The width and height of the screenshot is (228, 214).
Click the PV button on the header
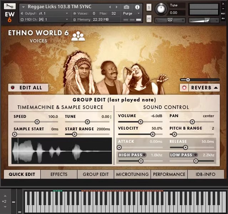223,20
